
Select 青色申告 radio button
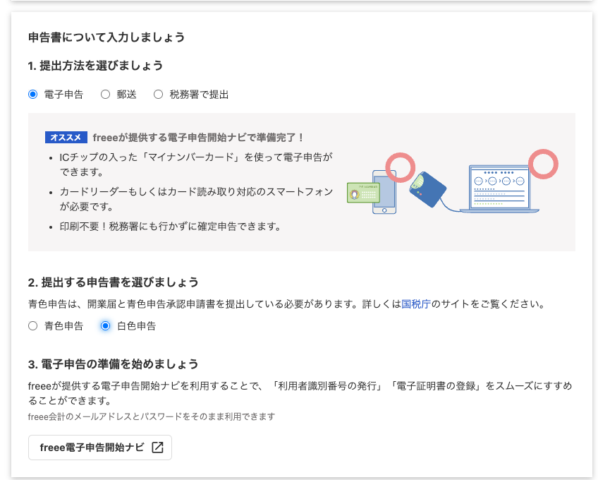[x=33, y=325]
